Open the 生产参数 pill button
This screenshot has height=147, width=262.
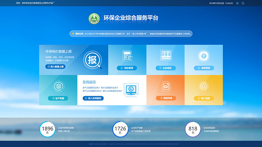(x=58, y=98)
